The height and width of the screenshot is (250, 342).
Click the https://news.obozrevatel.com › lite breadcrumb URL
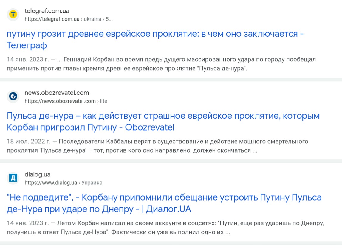66,101
